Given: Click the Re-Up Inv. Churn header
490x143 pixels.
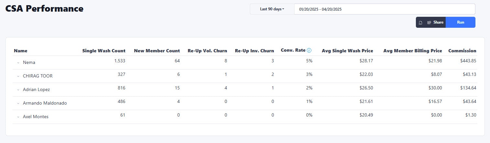Looking at the screenshot, I should point(254,51).
